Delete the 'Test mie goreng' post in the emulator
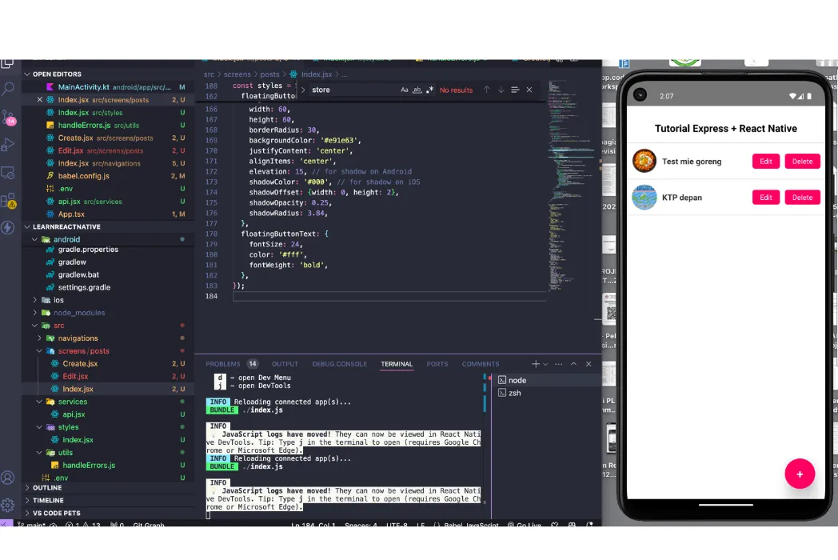This screenshot has width=838, height=560. pyautogui.click(x=802, y=162)
